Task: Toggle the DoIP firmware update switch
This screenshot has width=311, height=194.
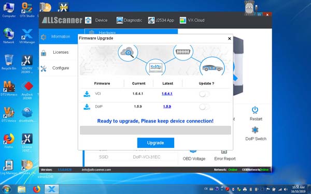Action: tap(204, 107)
